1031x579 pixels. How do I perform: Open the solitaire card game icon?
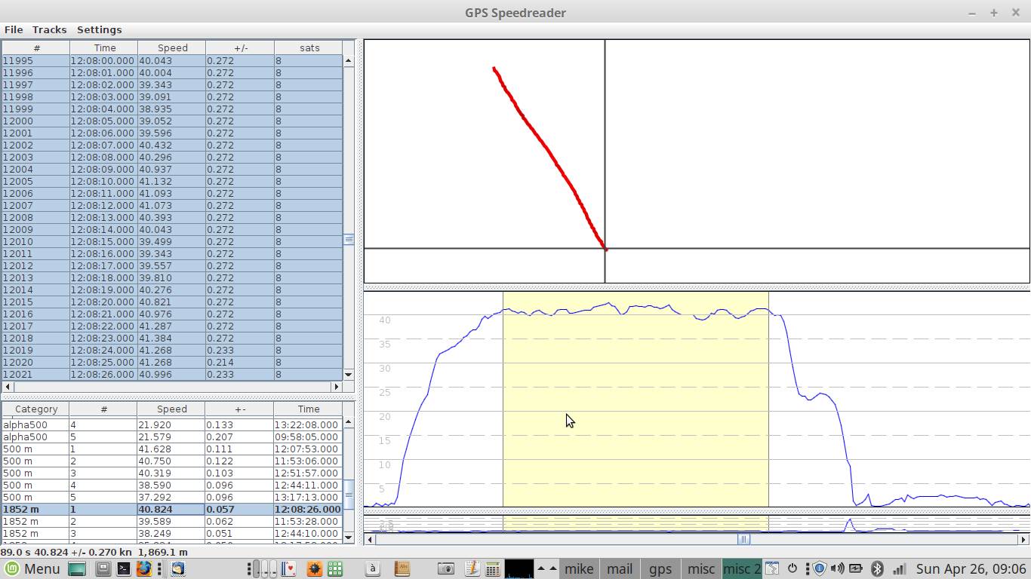coord(287,569)
